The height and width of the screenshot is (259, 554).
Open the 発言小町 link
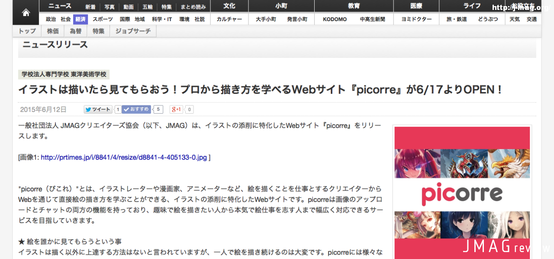[297, 19]
